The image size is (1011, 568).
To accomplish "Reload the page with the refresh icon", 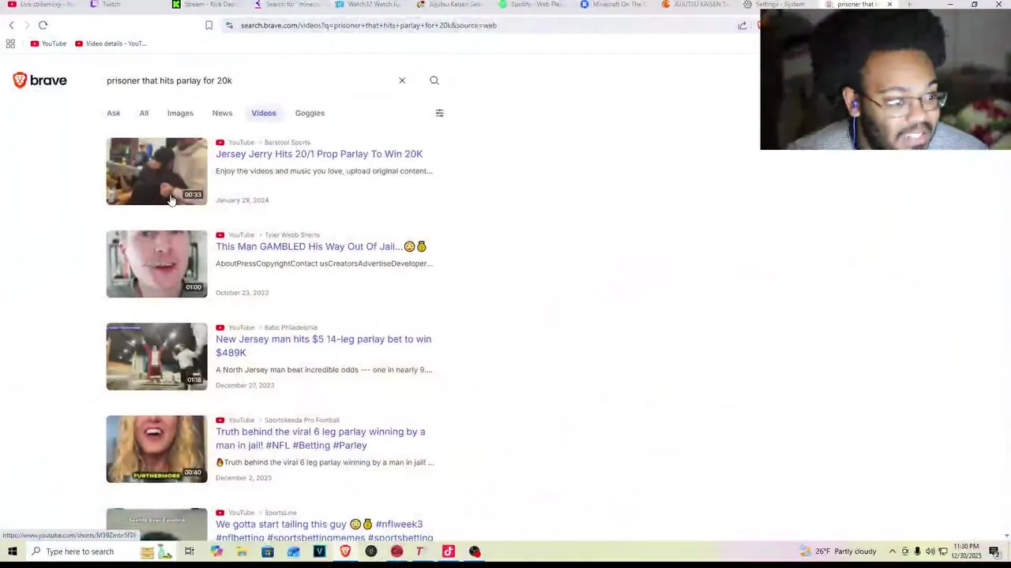I will [x=43, y=25].
